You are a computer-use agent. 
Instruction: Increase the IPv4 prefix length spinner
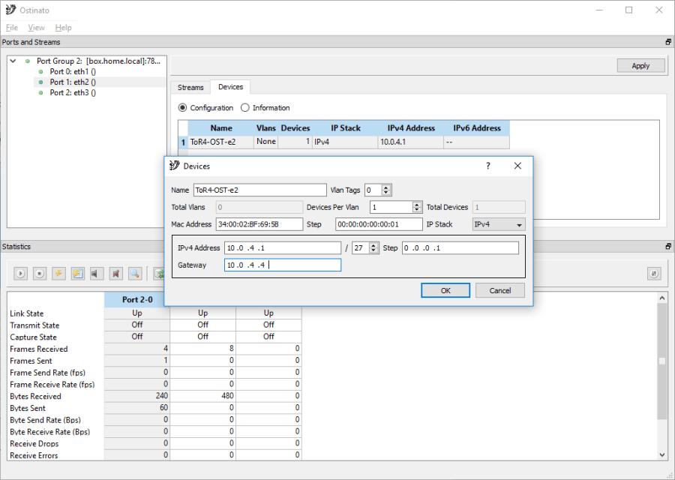point(373,245)
